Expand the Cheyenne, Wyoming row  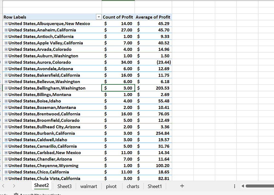click(x=6, y=166)
